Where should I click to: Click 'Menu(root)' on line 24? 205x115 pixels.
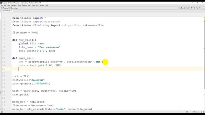pyautogui.click(x=38, y=102)
